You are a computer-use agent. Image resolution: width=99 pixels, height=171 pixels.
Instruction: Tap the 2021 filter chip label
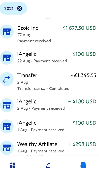[9, 8]
